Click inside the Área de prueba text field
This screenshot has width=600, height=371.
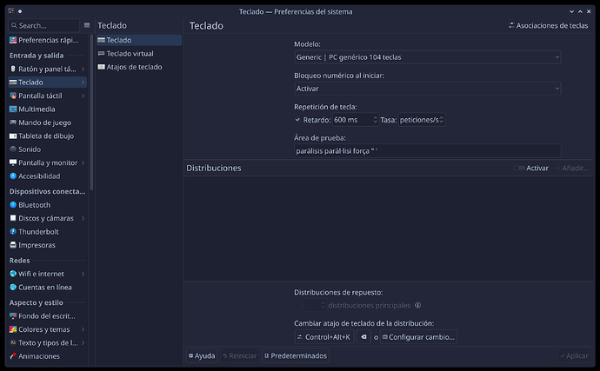pos(427,150)
